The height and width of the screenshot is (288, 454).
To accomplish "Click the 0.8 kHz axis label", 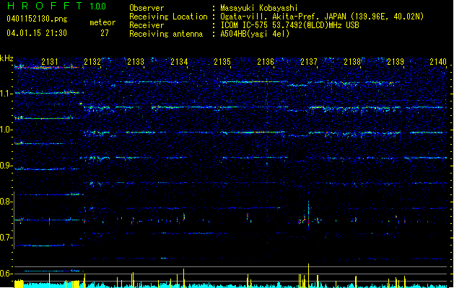I will (x=6, y=202).
